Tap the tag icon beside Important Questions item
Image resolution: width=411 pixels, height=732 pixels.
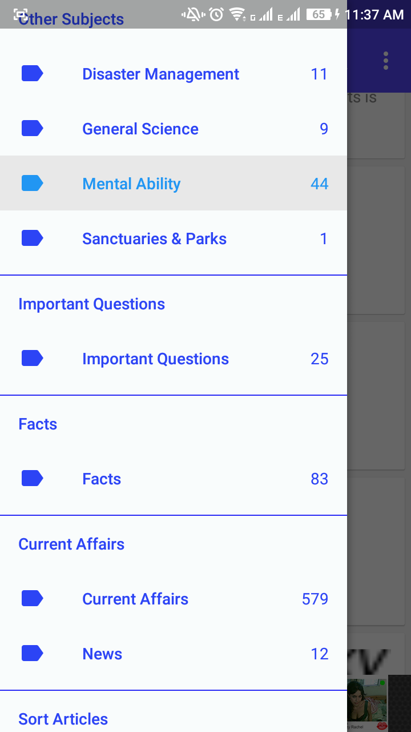tap(32, 358)
